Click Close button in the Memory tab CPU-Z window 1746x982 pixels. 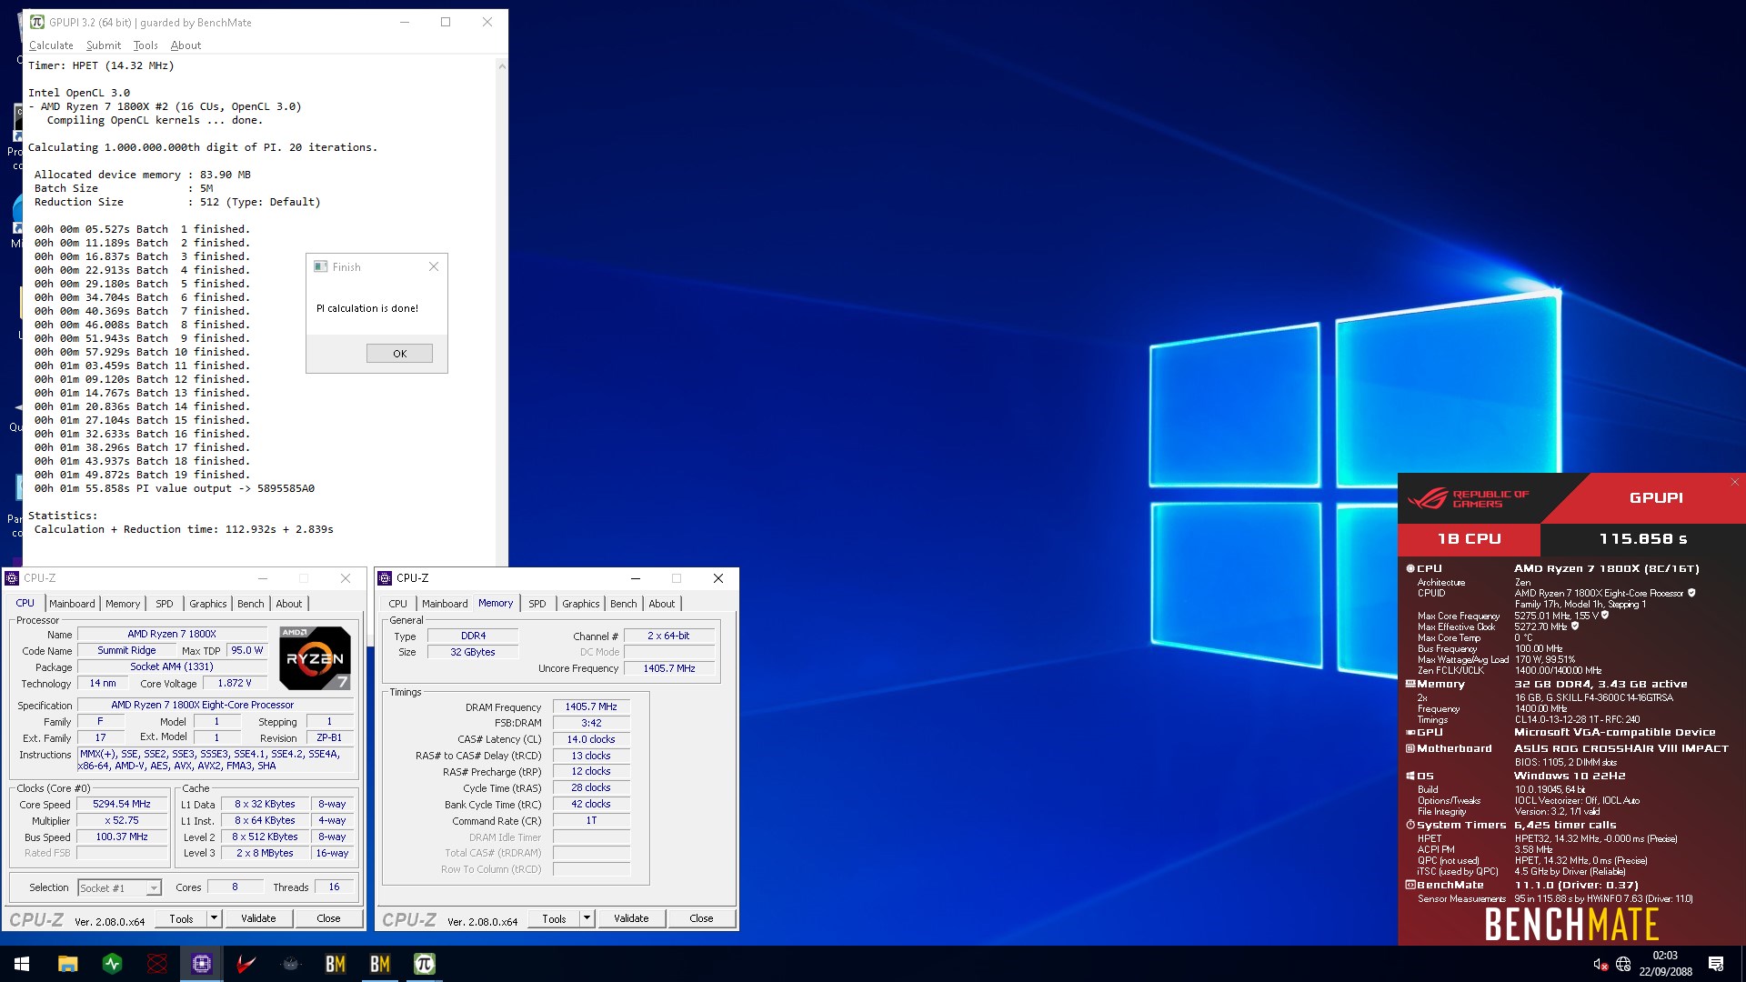[x=701, y=918]
